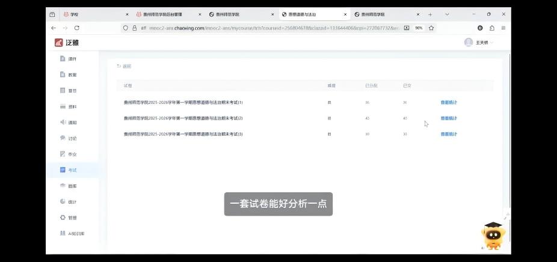Image resolution: width=557 pixels, height=262 pixels.
Task: Click the 90% zoom level indicator
Action: tap(419, 28)
